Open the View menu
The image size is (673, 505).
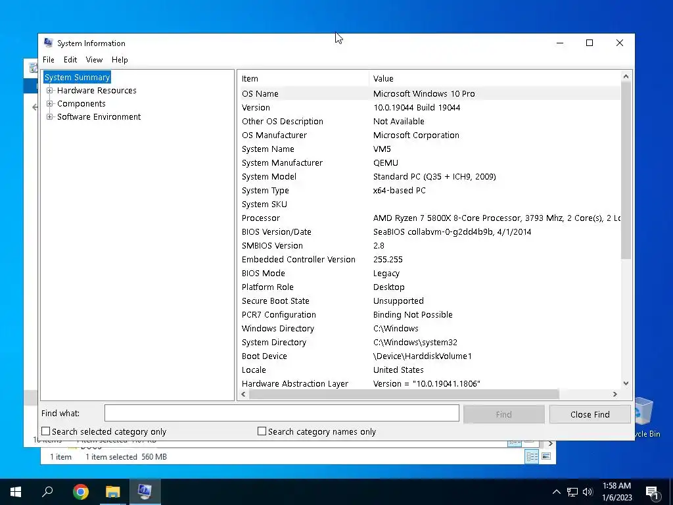[94, 60]
